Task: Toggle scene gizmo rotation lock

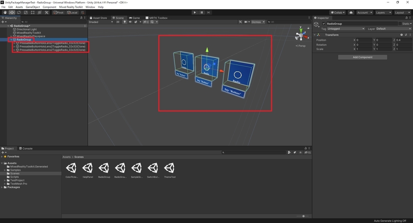Action: click(308, 28)
